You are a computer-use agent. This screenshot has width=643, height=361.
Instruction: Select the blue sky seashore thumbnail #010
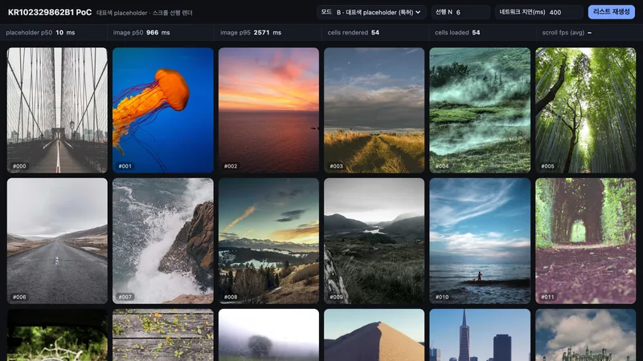coord(480,241)
